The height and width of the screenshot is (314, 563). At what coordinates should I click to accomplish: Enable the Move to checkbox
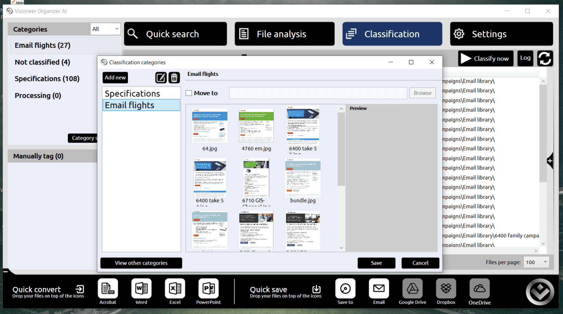tap(188, 93)
